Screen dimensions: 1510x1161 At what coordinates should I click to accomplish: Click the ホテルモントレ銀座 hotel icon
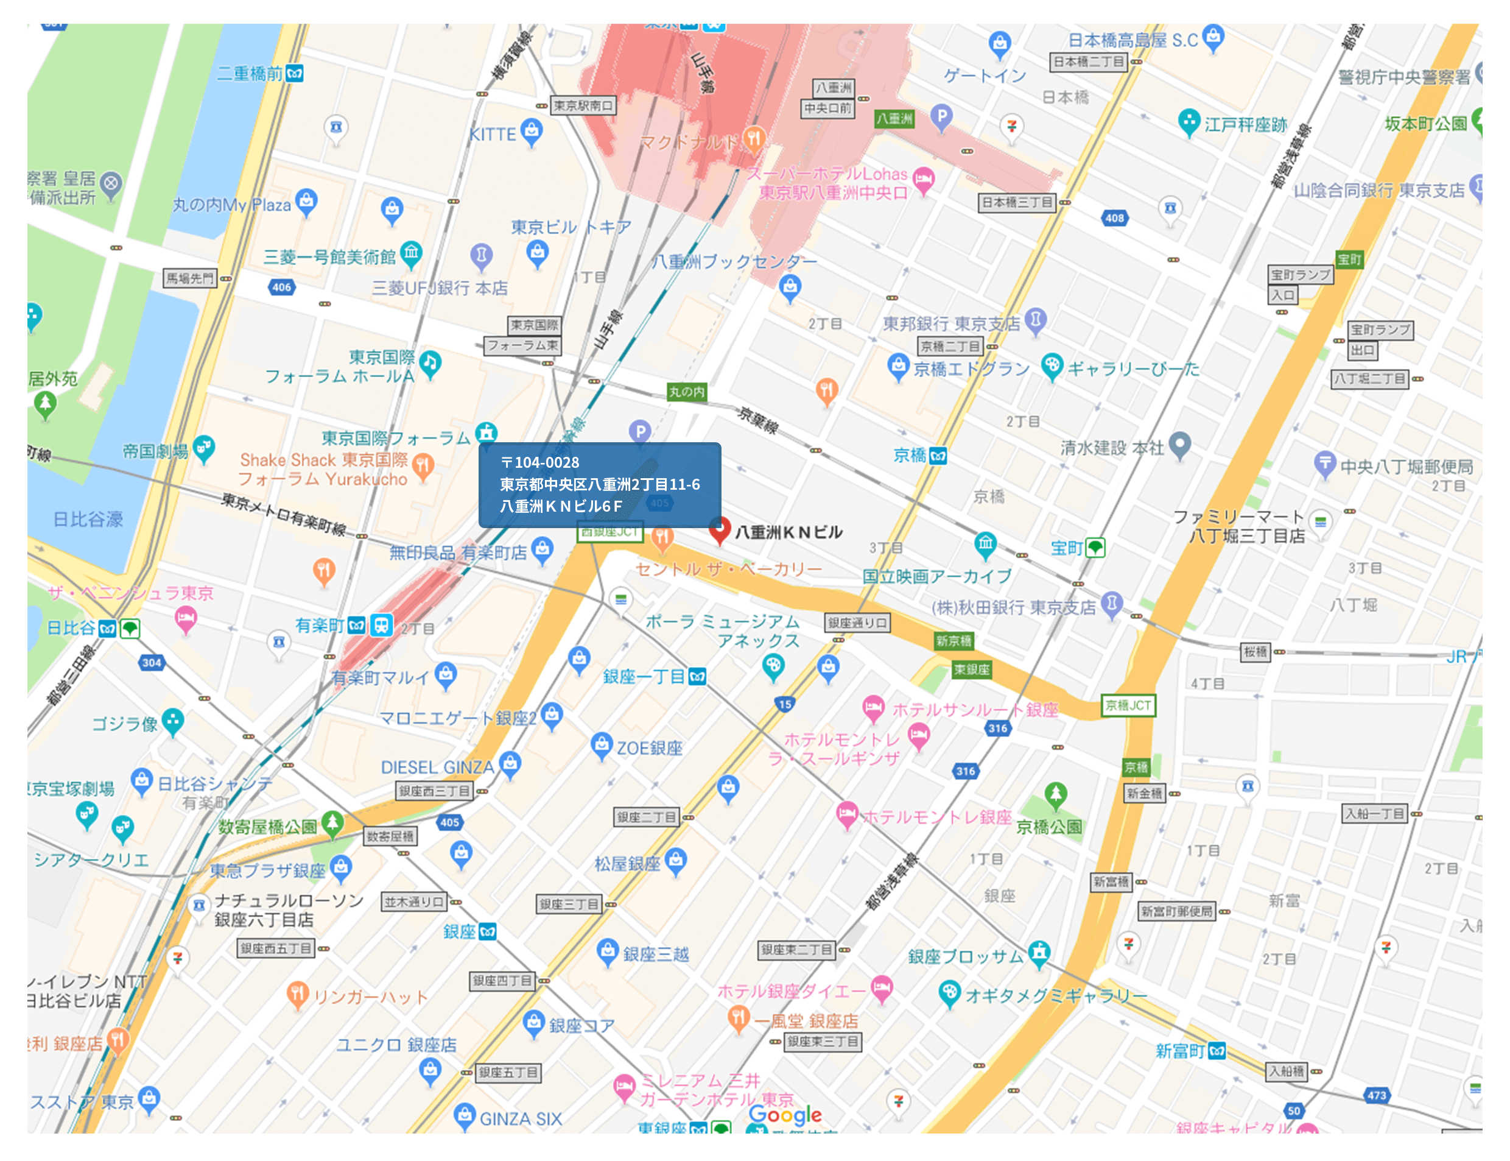[x=846, y=816]
